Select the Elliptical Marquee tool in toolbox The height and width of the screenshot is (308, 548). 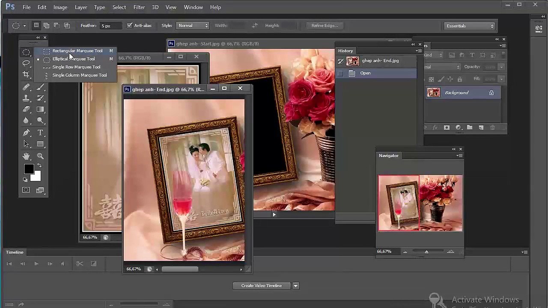26,52
